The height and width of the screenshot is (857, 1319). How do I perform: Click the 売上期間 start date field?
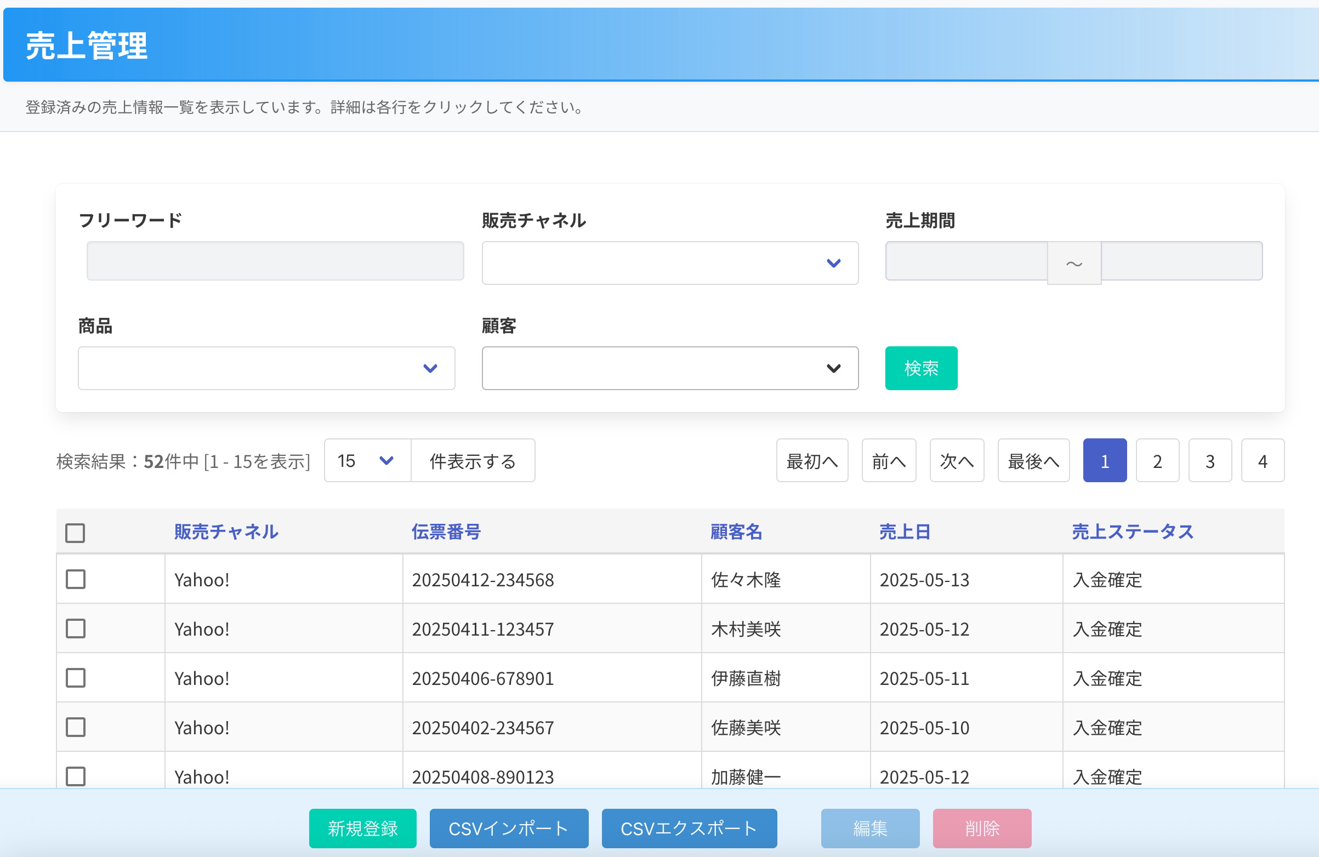pyautogui.click(x=965, y=261)
